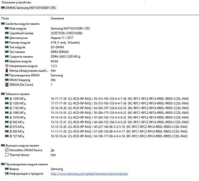The width and height of the screenshot is (199, 181).
Task: Select DIMM3: Samsung M471A5143SB1-CRC device entry
Action: pyautogui.click(x=31, y=8)
